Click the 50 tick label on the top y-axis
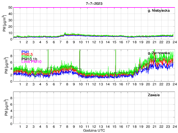The width and height of the screenshot is (178, 133). [9, 7]
